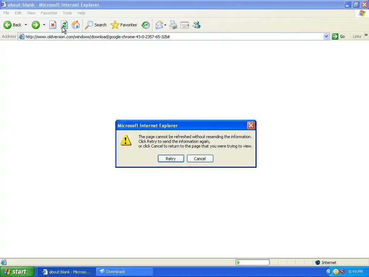The width and height of the screenshot is (369, 277).
Task: Click the security shield tray icon
Action: pyautogui.click(x=342, y=272)
